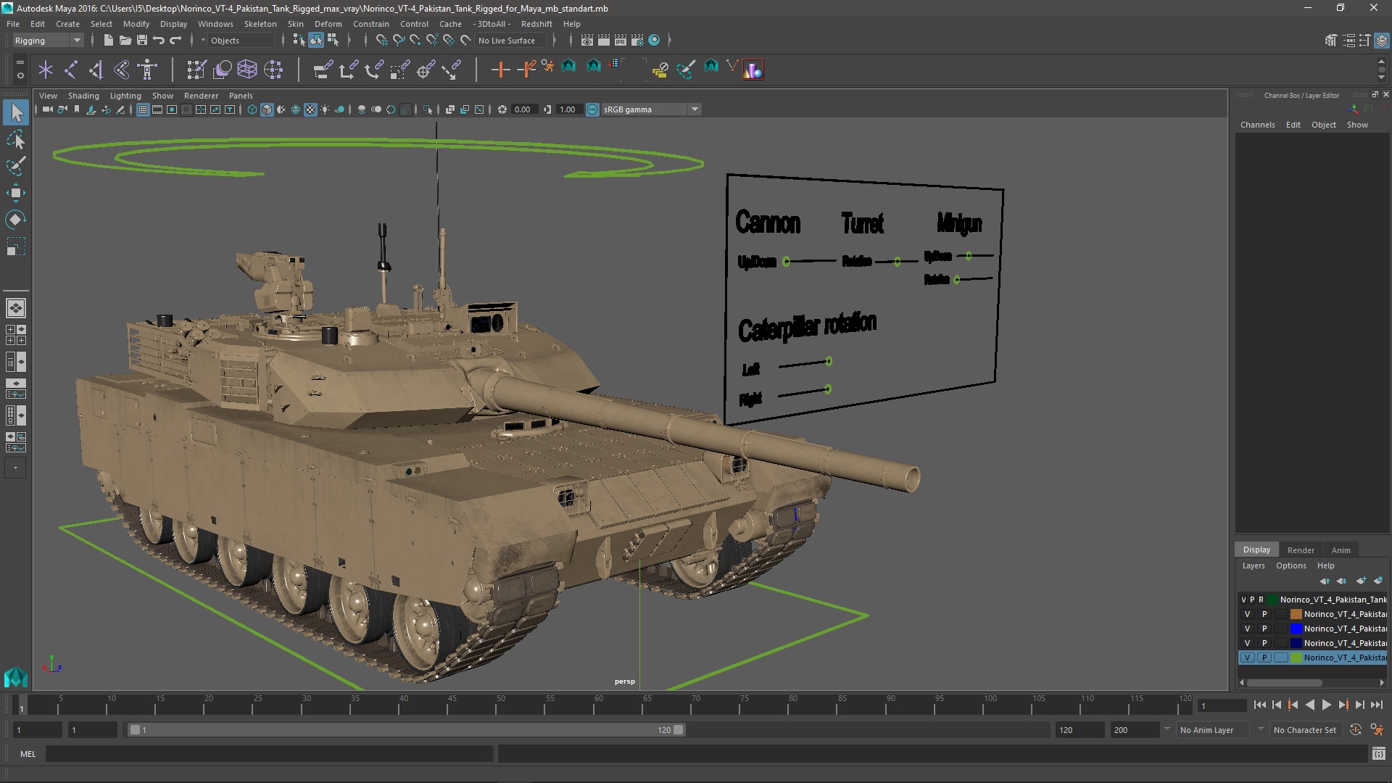Click the Set Key orange plus shelf icon

[x=500, y=70]
